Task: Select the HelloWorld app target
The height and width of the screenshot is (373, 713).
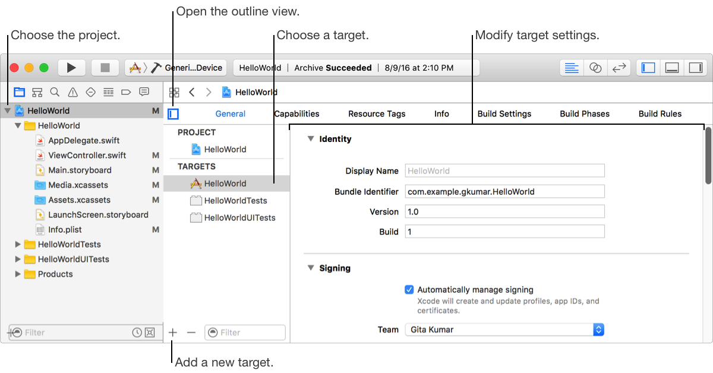Action: (x=226, y=184)
